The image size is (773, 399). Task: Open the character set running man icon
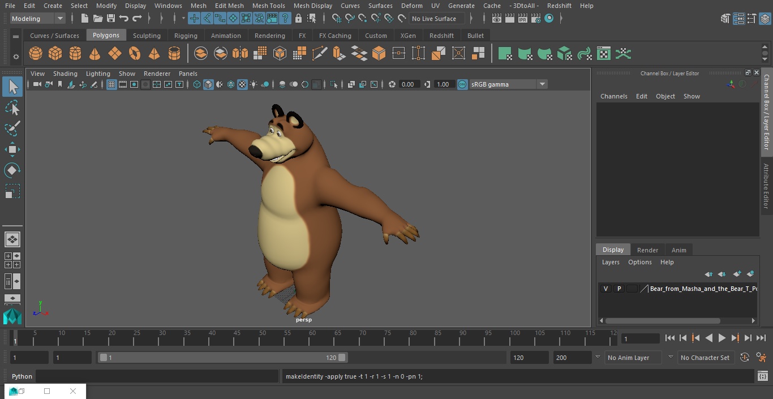762,358
